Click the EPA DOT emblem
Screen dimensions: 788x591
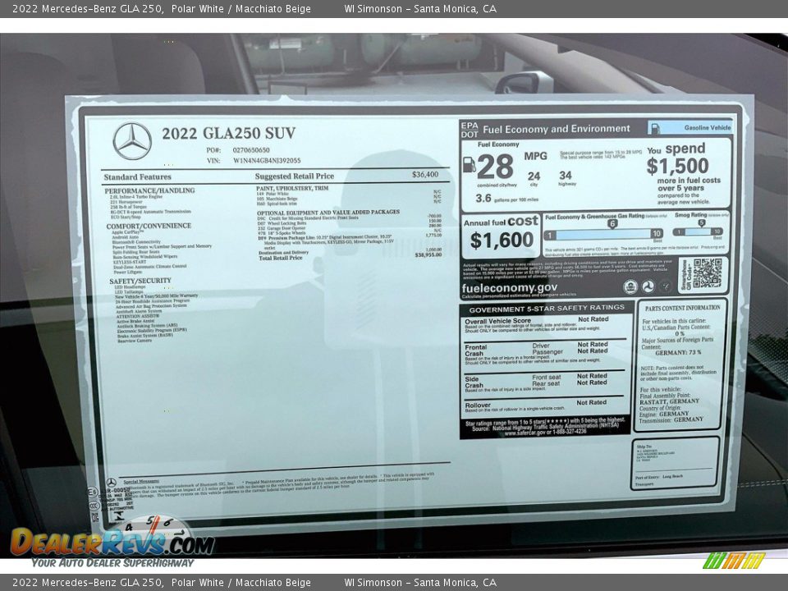pos(470,130)
